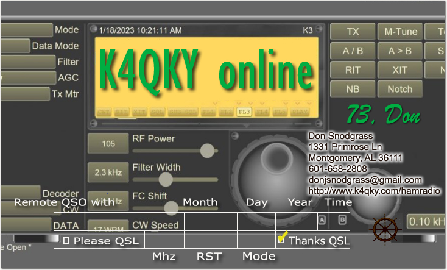Click the 17 WPM CW speed field
The image size is (447, 270).
click(108, 226)
